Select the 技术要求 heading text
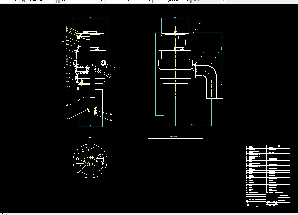The height and width of the screenshot is (215, 298). pyautogui.click(x=174, y=136)
